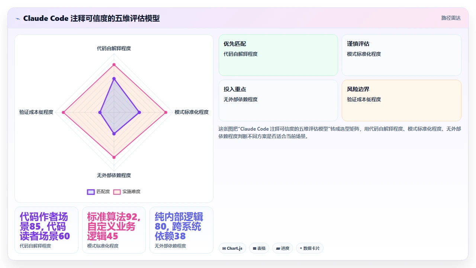Click the 纯内部逻辑80 stat card
This screenshot has height=268, width=476.
pyautogui.click(x=181, y=230)
